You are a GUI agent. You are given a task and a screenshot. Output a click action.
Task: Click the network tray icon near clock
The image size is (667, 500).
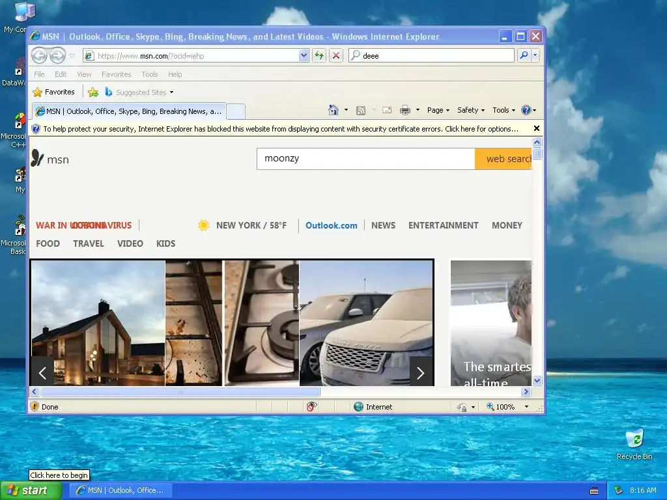pyautogui.click(x=619, y=490)
